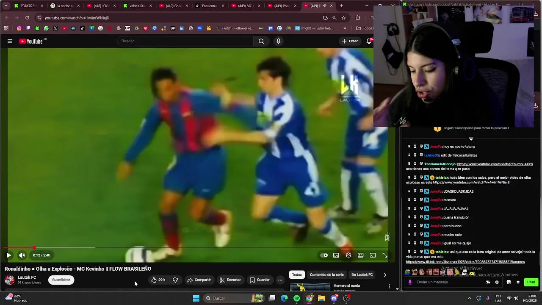Open the X bookmark icon
This screenshot has width=542, height=305.
tap(55, 28)
